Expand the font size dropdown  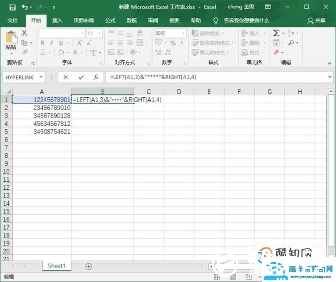99,34
